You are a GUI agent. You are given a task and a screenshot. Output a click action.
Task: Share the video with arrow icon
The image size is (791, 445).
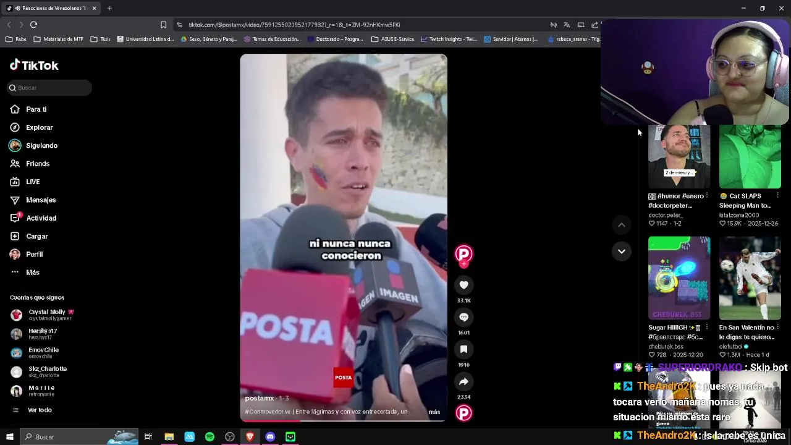[463, 381]
